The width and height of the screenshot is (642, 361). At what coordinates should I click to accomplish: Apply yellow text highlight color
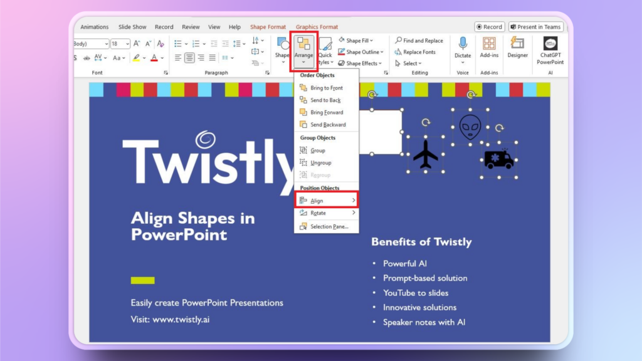136,58
